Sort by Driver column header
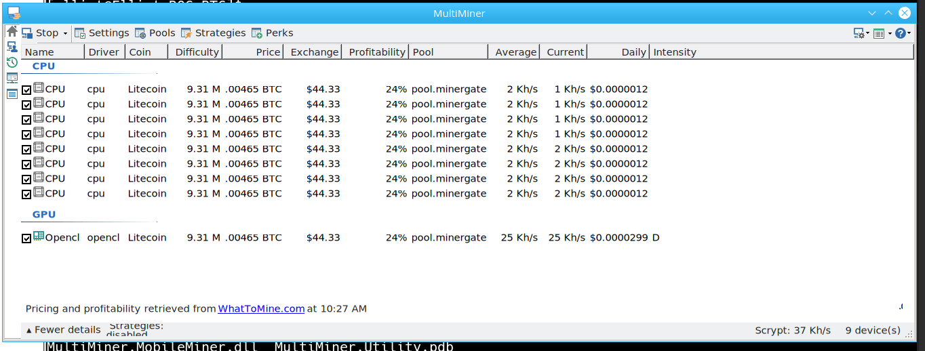 click(105, 52)
